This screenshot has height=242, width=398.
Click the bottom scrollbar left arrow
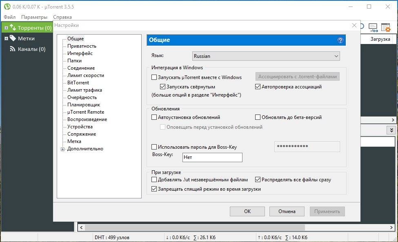81,228
